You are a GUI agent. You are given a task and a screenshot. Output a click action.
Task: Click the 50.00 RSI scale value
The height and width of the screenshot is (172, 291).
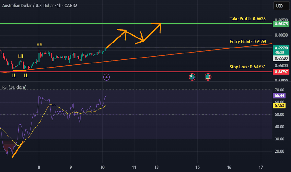click(x=279, y=114)
